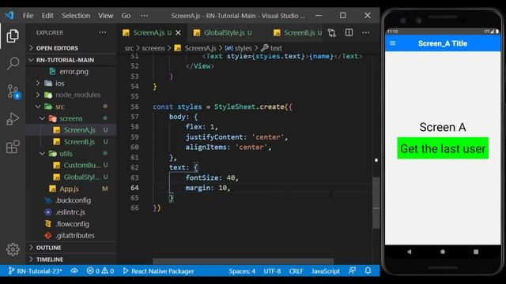This screenshot has width=506, height=284.
Task: Open errors and warnings problems indicator
Action: coord(100,271)
